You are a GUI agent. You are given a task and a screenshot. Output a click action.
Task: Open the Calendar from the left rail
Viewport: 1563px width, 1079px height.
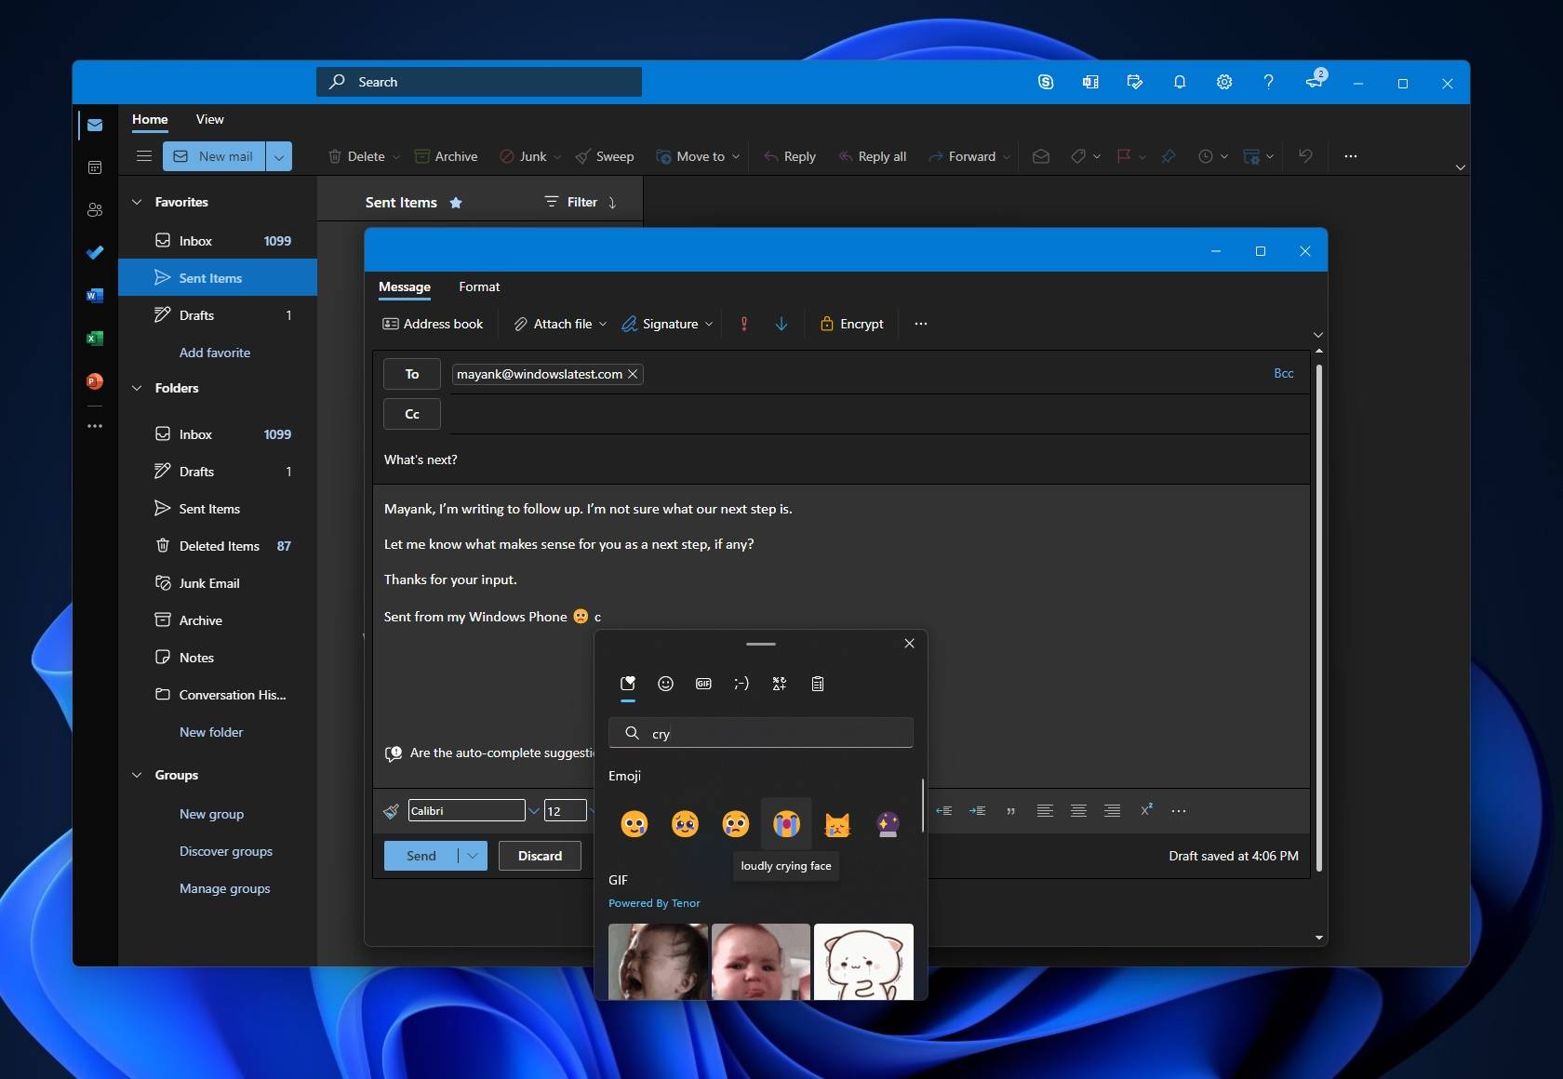tap(94, 167)
